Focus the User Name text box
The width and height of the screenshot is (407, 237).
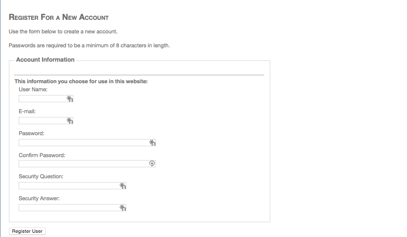[42, 99]
